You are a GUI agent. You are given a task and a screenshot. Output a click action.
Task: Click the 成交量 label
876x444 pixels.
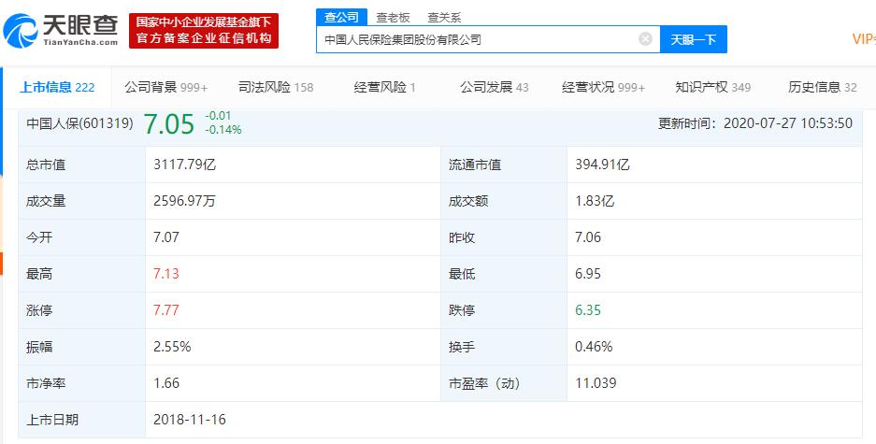[x=46, y=201]
